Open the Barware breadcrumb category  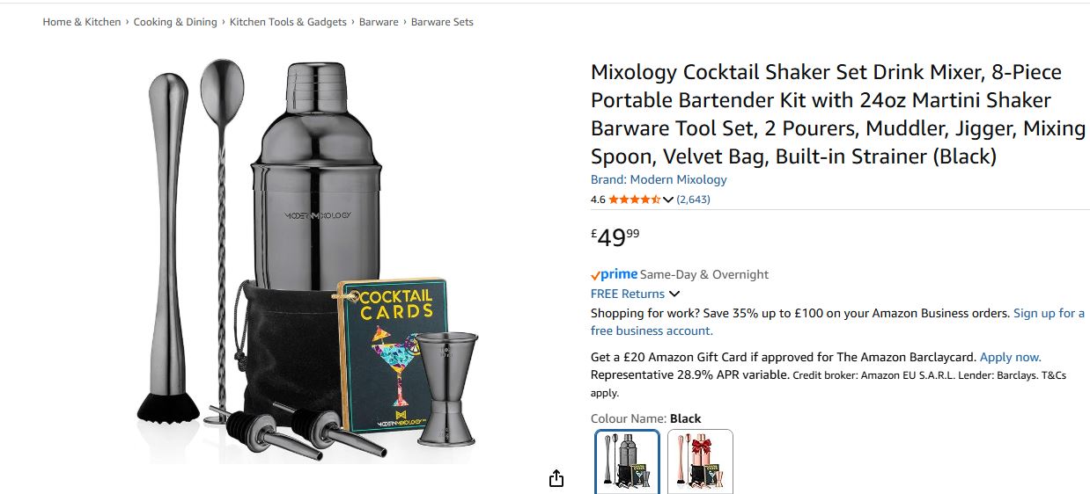[379, 22]
